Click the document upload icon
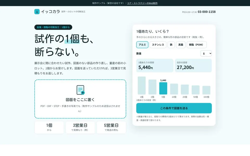This screenshot has width=250, height=156. click(80, 90)
